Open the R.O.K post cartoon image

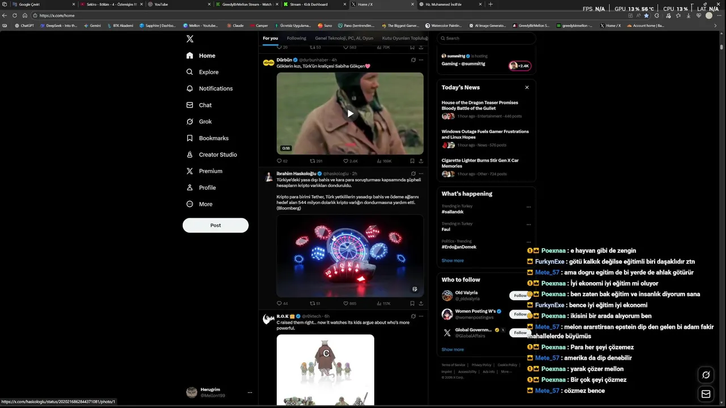[326, 369]
